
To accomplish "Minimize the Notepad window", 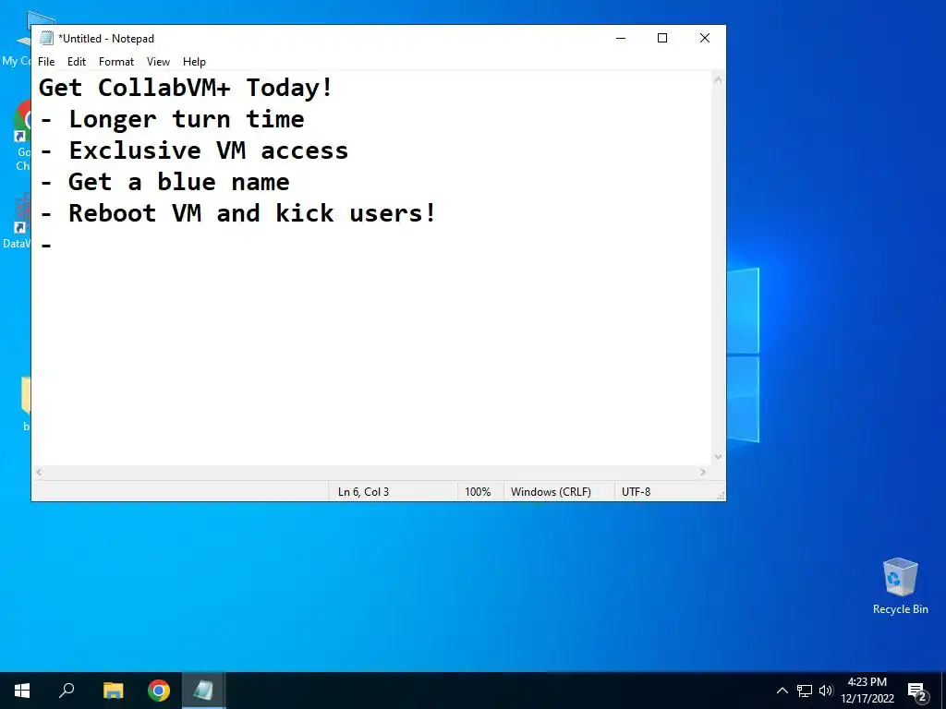I will 621,38.
